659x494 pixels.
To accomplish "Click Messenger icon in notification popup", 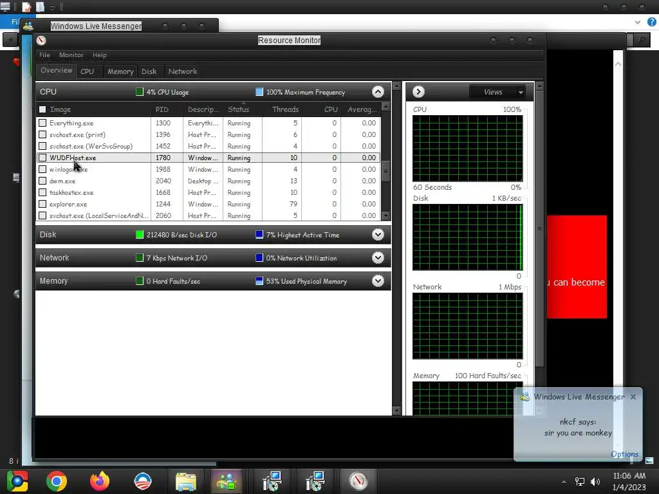I will [525, 396].
